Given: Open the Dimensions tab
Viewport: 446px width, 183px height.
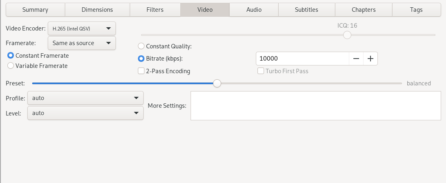Looking at the screenshot, I should click(x=97, y=10).
